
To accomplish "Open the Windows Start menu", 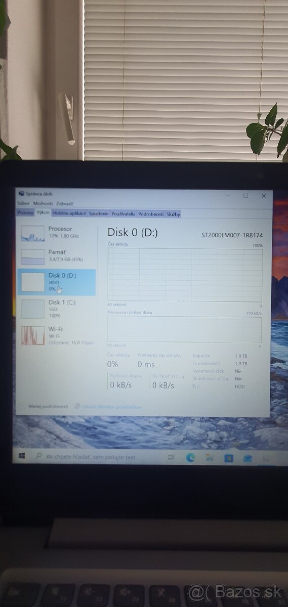I will (x=22, y=457).
